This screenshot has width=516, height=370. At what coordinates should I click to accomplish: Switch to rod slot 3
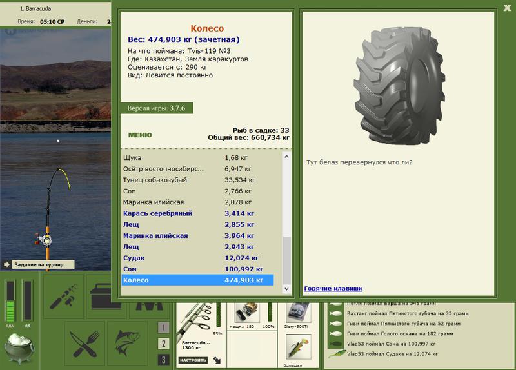click(164, 360)
